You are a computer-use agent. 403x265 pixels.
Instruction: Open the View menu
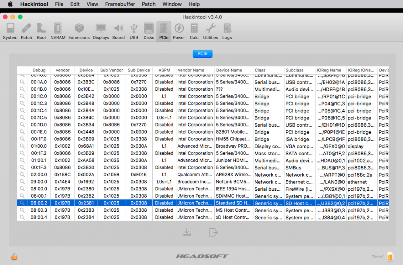92,4
